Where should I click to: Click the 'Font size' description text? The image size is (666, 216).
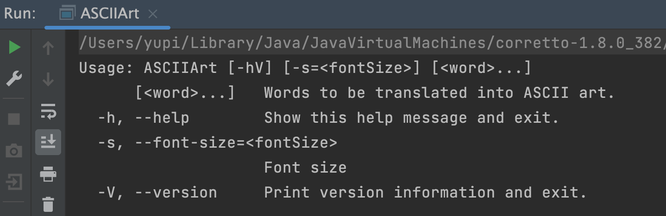coord(305,168)
